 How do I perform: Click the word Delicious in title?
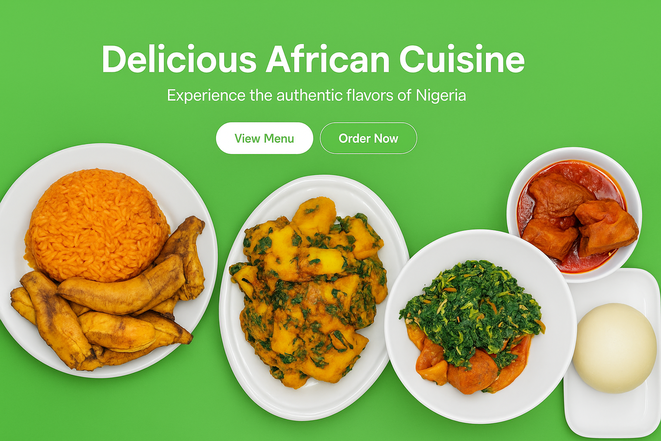179,59
